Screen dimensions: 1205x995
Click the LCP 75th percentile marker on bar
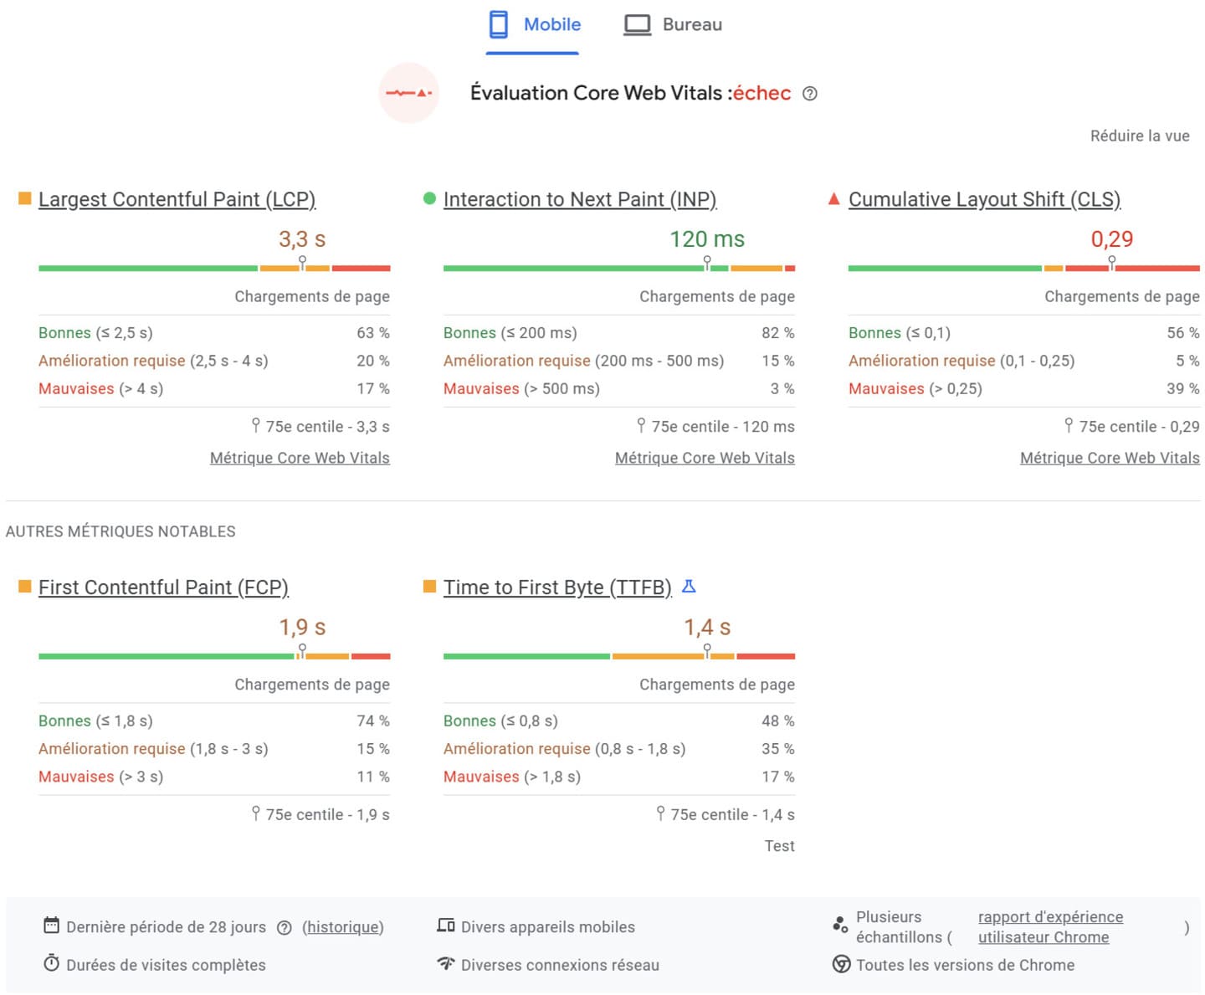302,262
